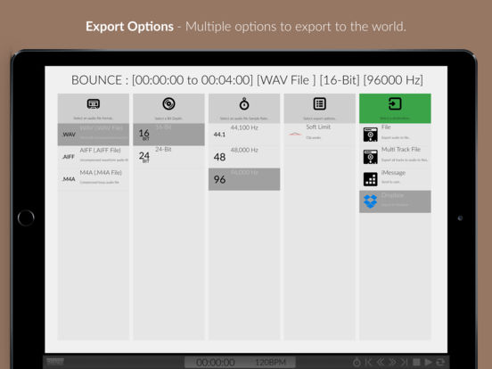Toggle the Soft Limit export option
Image resolution: width=492 pixels, height=369 pixels.
(x=319, y=135)
